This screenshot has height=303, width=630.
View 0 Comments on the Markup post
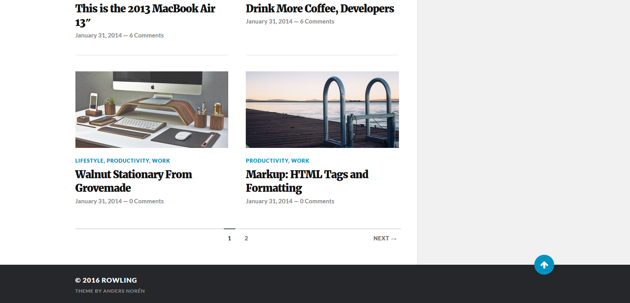click(x=317, y=201)
